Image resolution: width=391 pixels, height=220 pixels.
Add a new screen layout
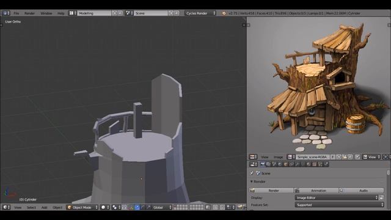point(114,13)
